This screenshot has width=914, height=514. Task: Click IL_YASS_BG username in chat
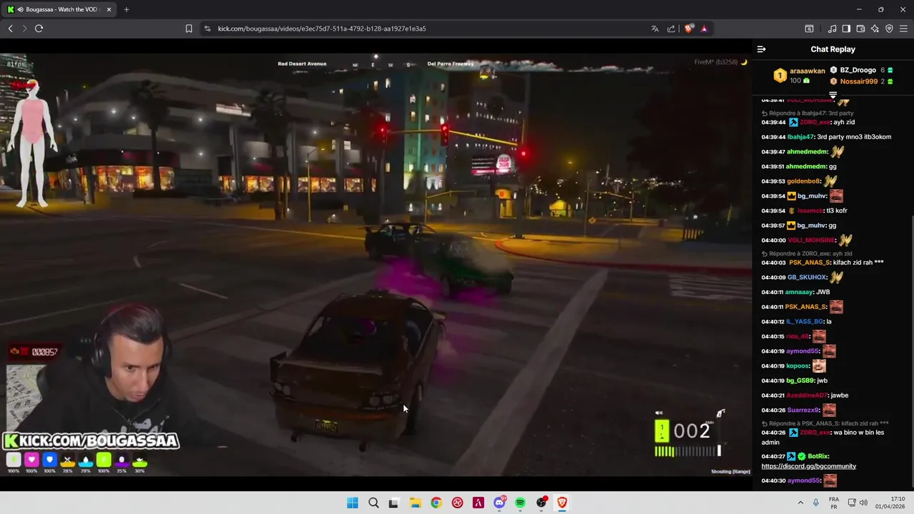tap(805, 321)
